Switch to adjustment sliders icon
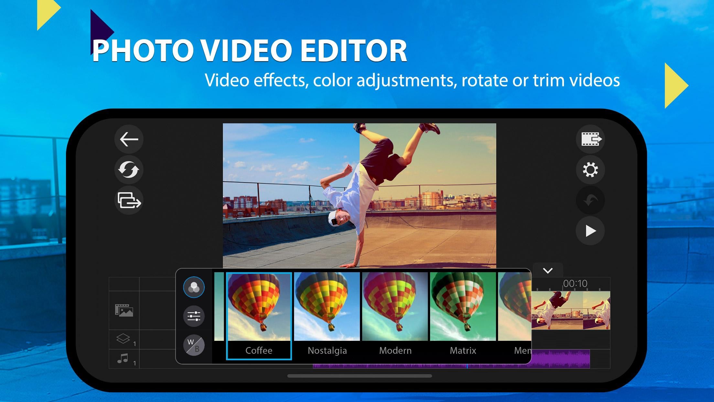714x402 pixels. tap(194, 316)
